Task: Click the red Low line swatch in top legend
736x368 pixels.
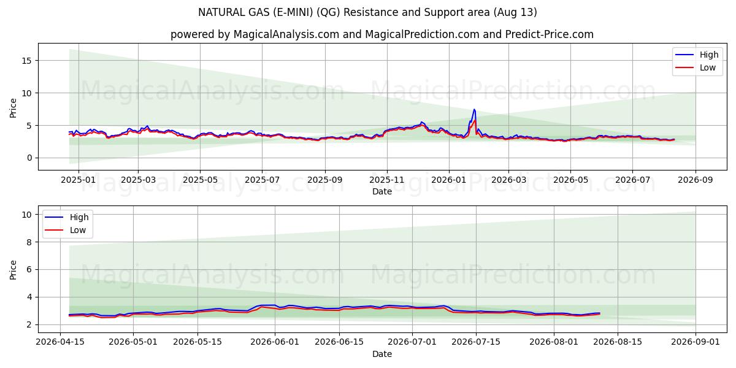Action: (x=685, y=68)
